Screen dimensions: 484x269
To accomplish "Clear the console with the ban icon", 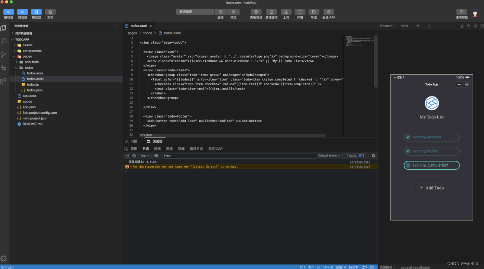I will [x=134, y=156].
